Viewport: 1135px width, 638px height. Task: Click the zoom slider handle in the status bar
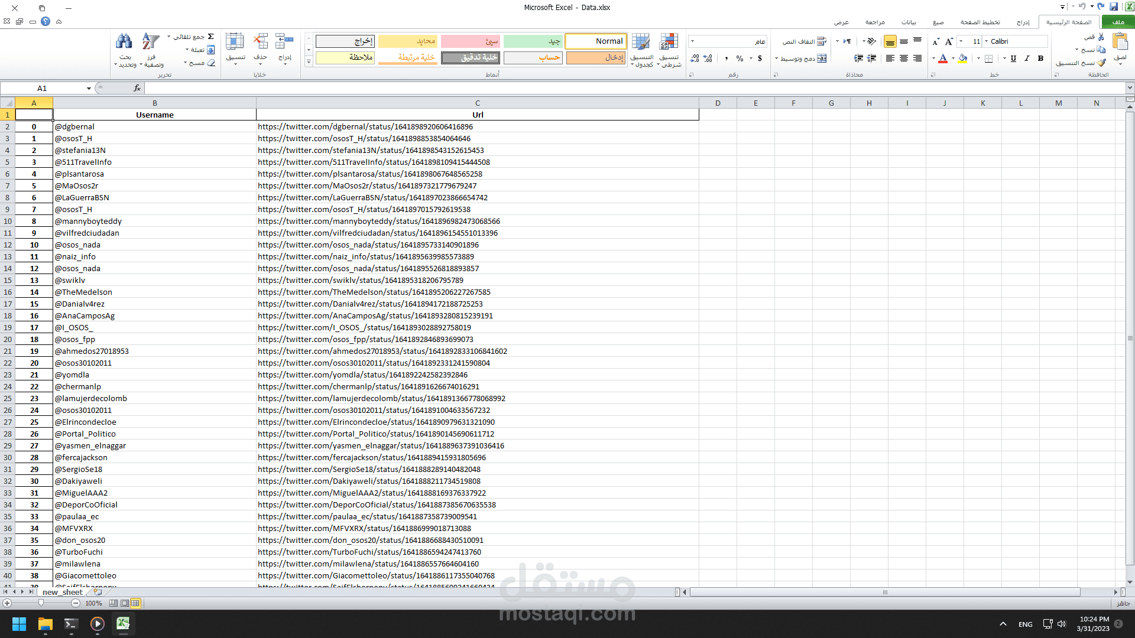click(x=41, y=603)
